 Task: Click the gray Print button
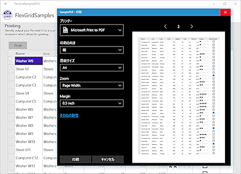[18, 45]
